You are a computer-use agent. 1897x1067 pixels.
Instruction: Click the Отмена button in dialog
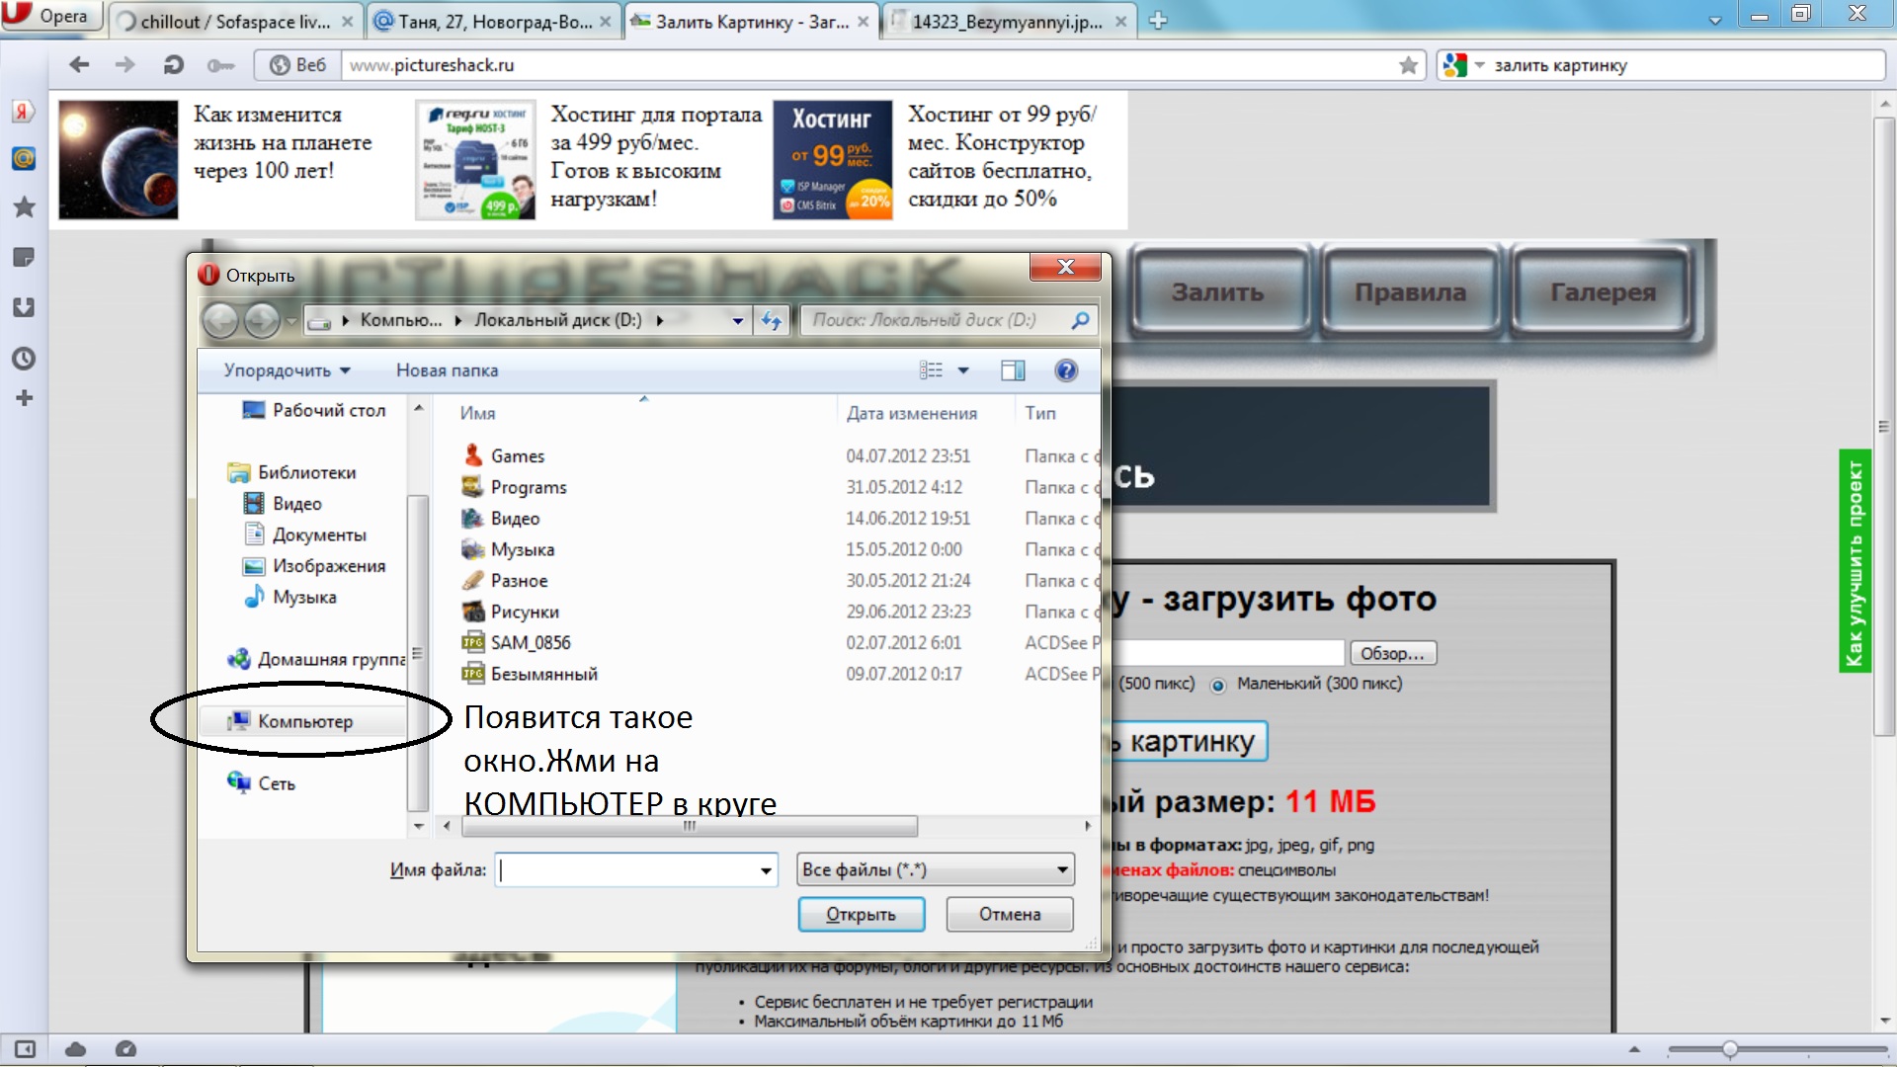[1010, 915]
